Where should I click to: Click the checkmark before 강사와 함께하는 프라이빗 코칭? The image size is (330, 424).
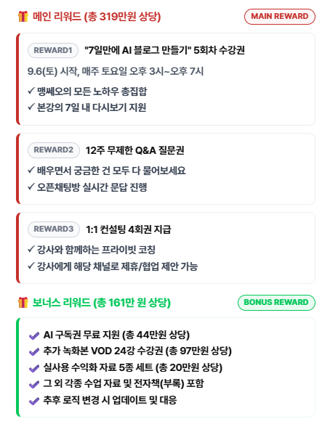pos(31,249)
